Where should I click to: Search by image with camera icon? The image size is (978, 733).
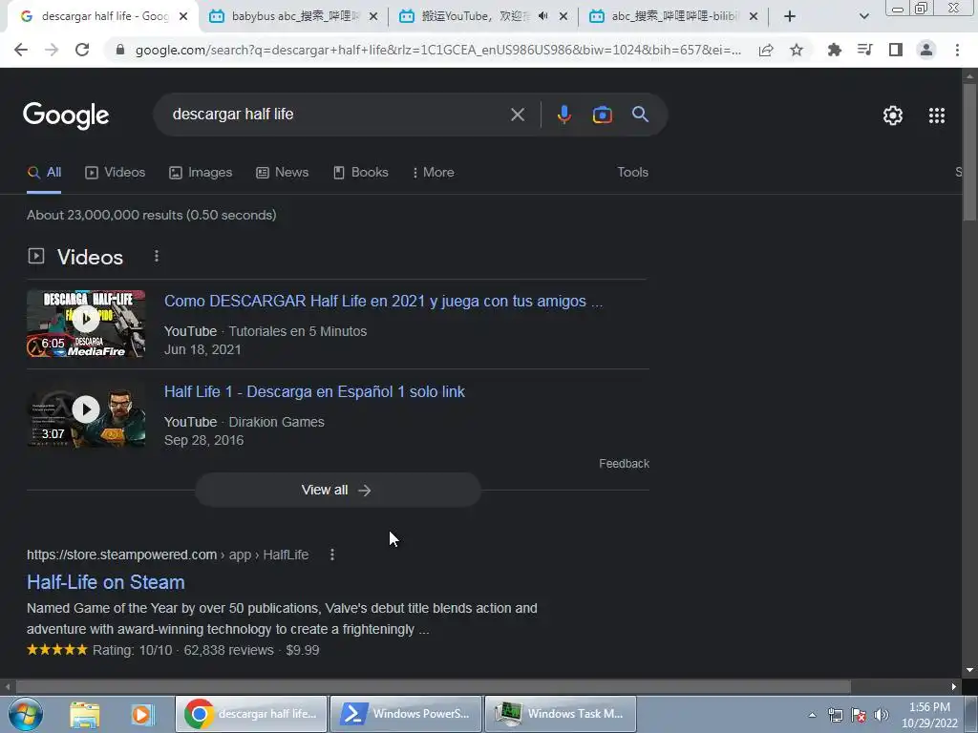pos(602,115)
